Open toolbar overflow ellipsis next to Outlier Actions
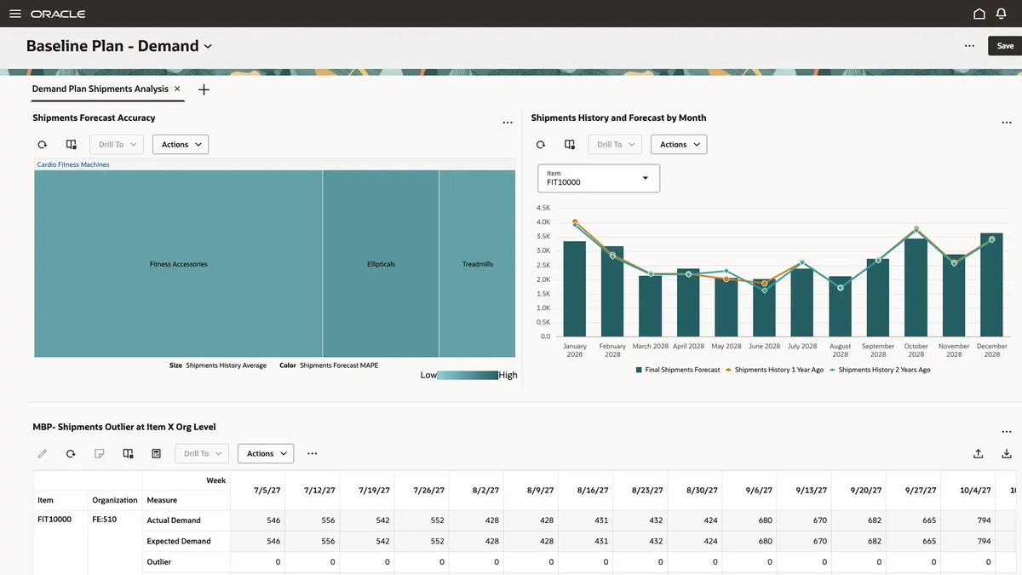This screenshot has height=575, width=1022. [313, 454]
